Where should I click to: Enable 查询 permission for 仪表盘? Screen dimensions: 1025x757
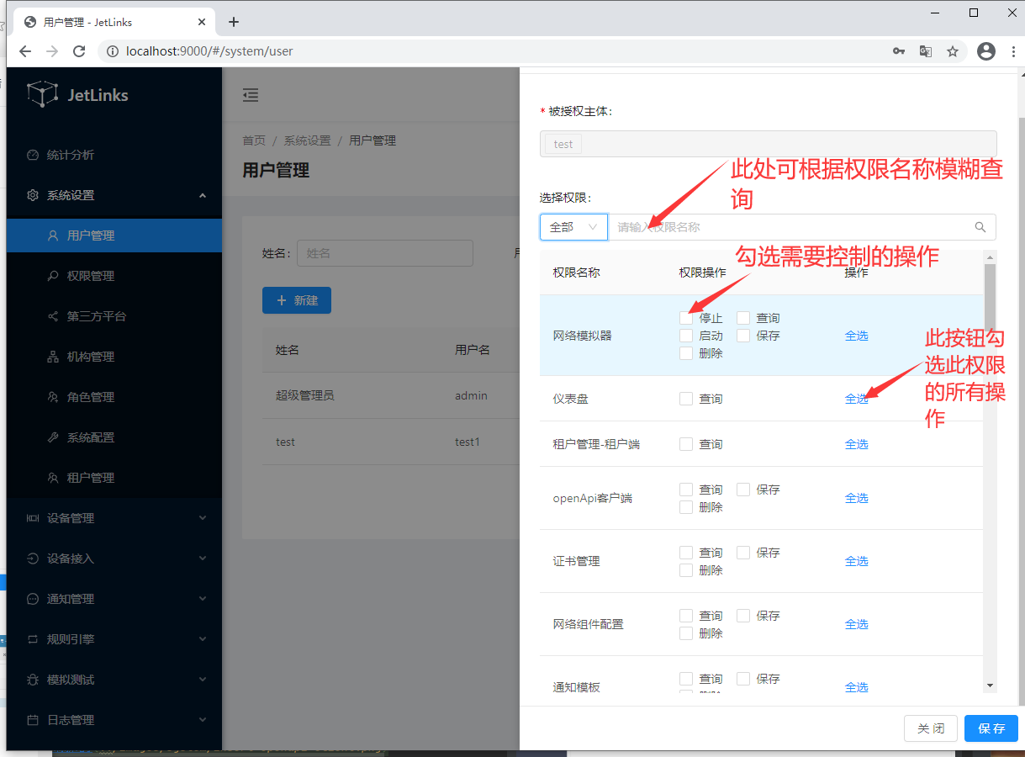tap(685, 398)
